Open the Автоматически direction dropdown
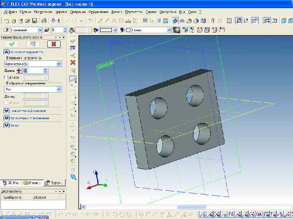 tap(59, 64)
